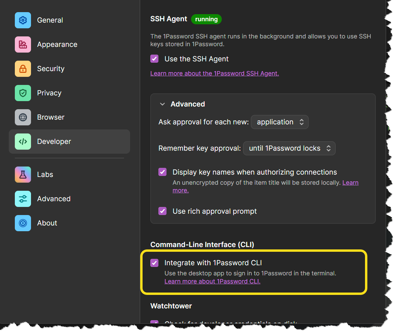Follow Learn more link about unencrypted item title
The image size is (396, 334).
350,183
